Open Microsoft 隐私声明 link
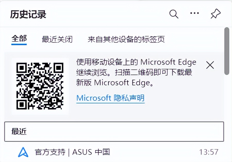 110,98
